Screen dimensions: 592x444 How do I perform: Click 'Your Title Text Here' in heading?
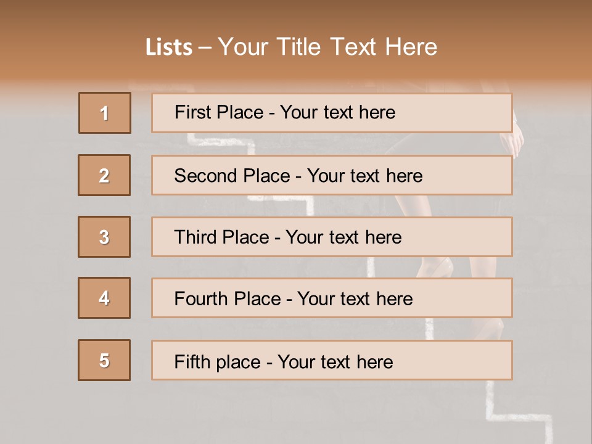click(x=327, y=47)
